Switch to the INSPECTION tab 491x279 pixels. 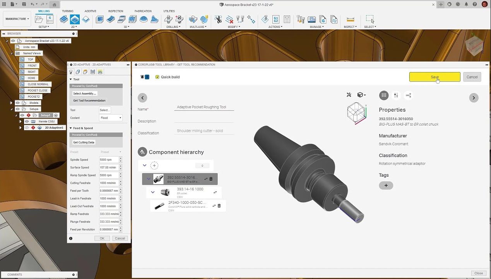[x=115, y=11]
